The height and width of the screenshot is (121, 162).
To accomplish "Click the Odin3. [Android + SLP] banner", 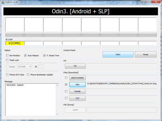I will [x=81, y=11].
